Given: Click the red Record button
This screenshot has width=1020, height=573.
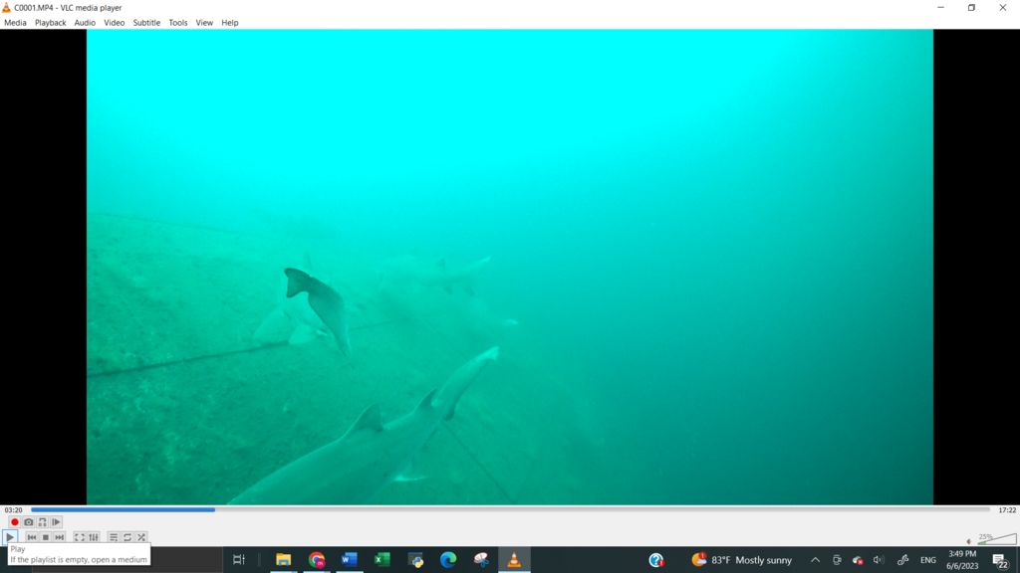Looking at the screenshot, I should 15,522.
